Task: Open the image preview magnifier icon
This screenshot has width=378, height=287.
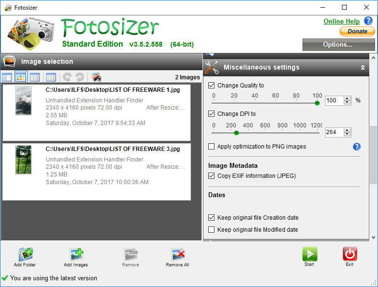Action: 96,77
